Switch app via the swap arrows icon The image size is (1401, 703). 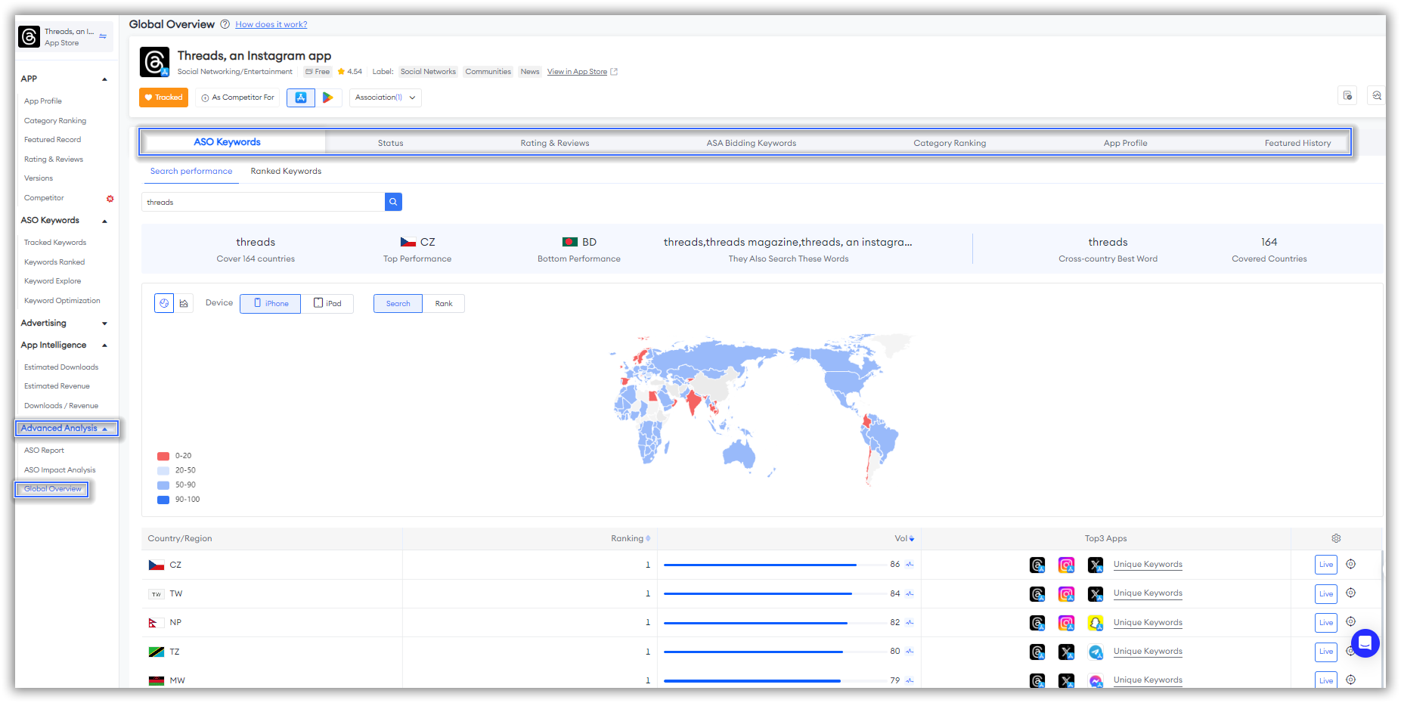point(103,36)
